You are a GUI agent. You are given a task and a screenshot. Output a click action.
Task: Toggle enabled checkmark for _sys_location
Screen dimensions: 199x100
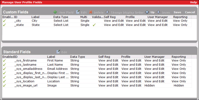[x=4, y=82]
